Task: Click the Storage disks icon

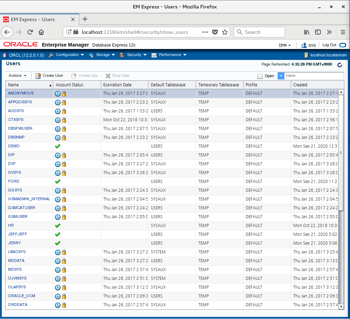Action: [91, 55]
